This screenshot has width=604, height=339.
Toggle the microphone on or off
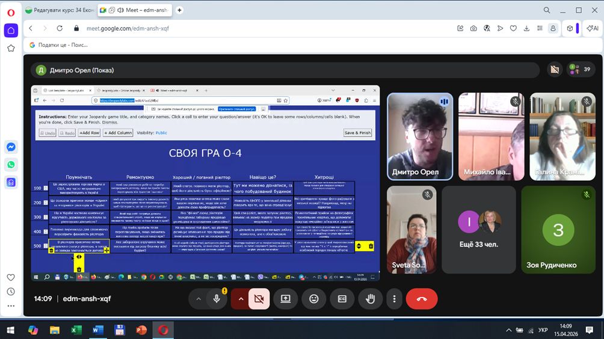pyautogui.click(x=217, y=299)
